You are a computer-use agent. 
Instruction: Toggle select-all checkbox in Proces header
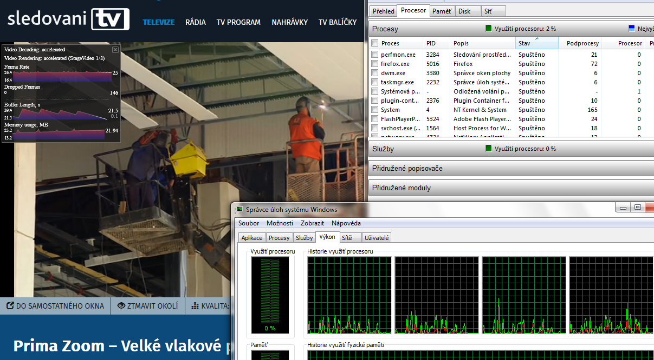375,43
